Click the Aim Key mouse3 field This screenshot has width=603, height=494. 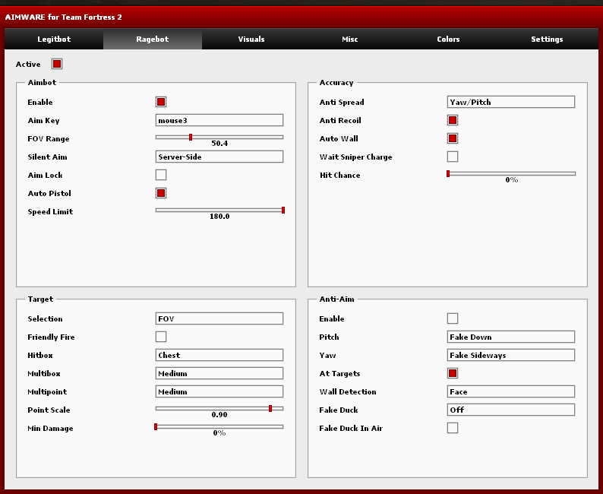point(219,120)
